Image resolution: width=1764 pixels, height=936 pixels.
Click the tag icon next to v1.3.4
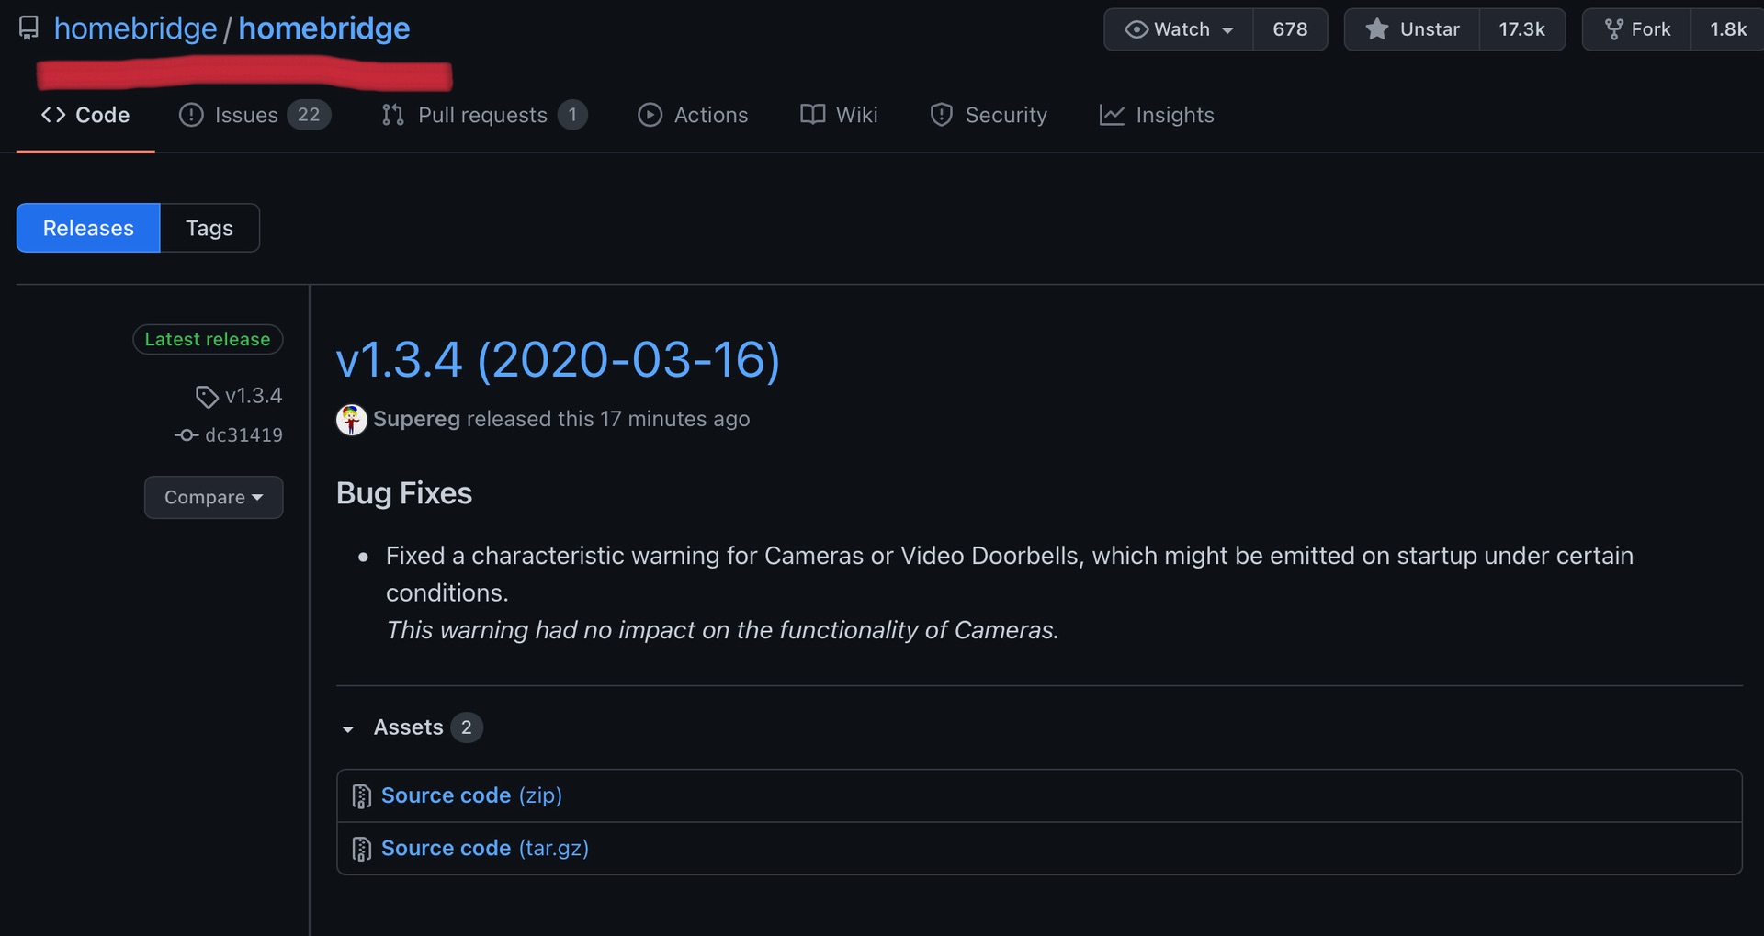[206, 397]
